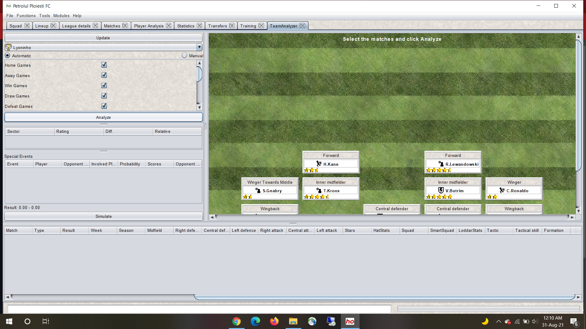Switch to the Player Analysis tab
This screenshot has width=586, height=329.
tap(149, 26)
